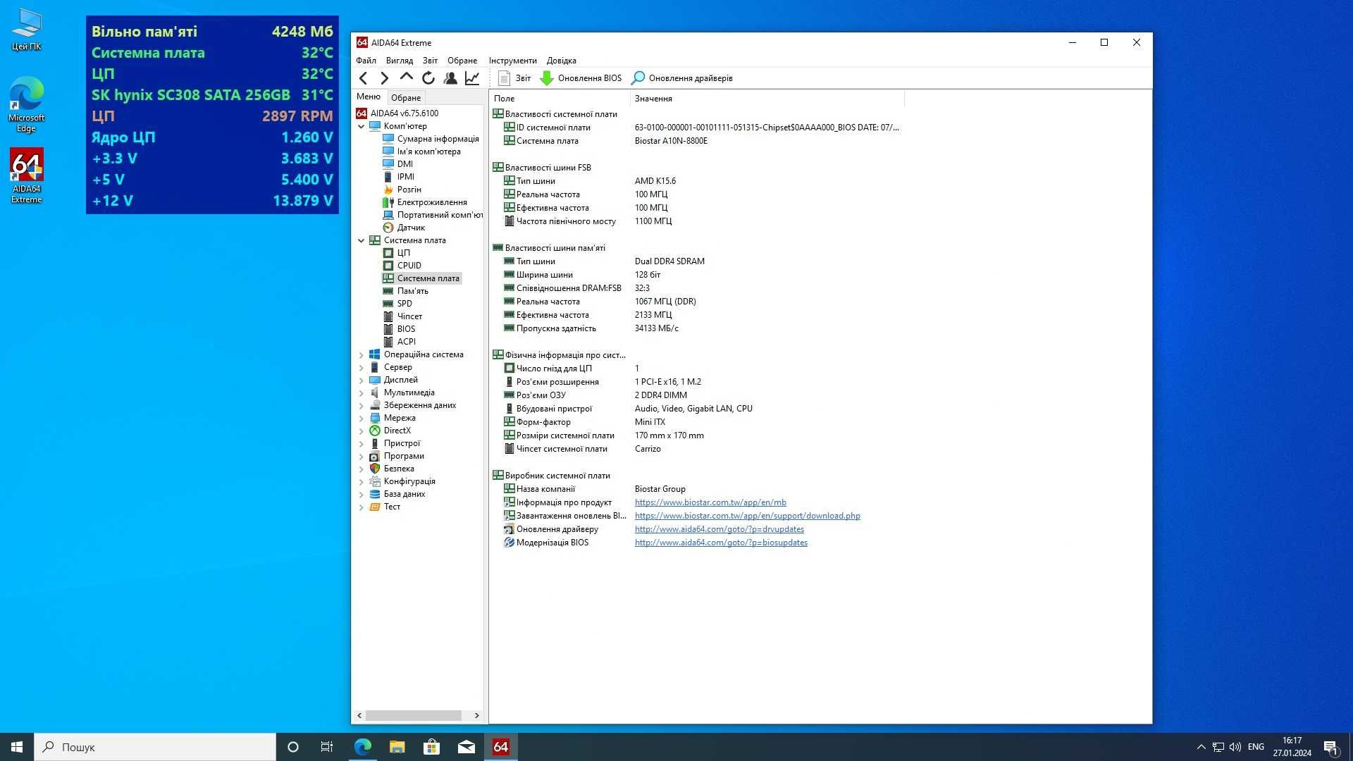Open Microsoft Edge from the taskbar

tap(363, 747)
